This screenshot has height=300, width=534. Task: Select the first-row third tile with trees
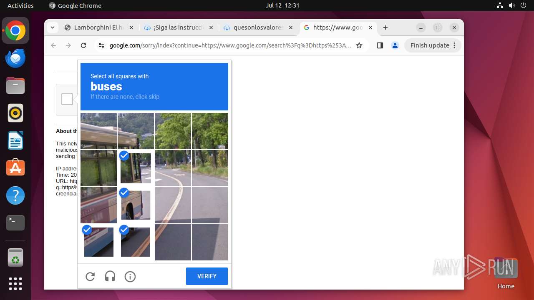point(173,131)
